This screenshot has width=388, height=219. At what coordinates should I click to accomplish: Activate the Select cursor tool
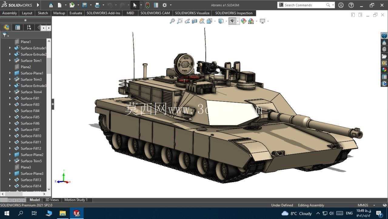(135, 5)
